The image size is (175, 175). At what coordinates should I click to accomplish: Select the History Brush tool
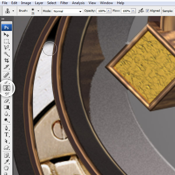7,94
